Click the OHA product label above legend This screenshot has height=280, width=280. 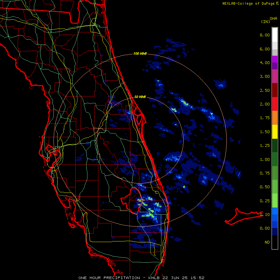click(273, 18)
